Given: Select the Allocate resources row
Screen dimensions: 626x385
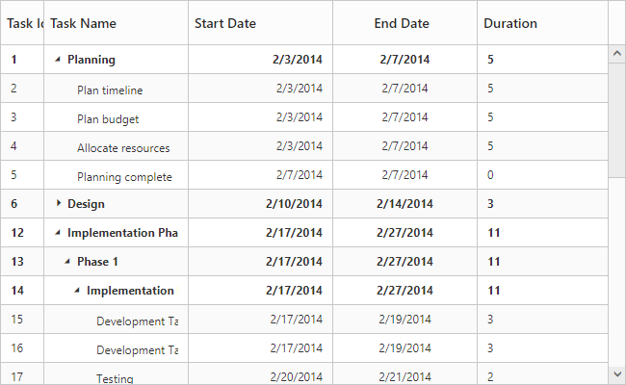Looking at the screenshot, I should pos(123,148).
